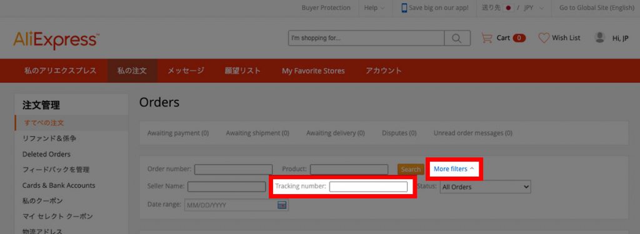Click the mobile app phone icon
The image size is (640, 234).
404,7
